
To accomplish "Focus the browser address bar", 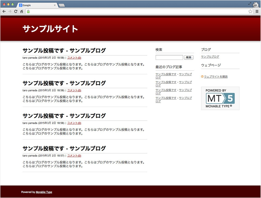I will click(x=139, y=12).
